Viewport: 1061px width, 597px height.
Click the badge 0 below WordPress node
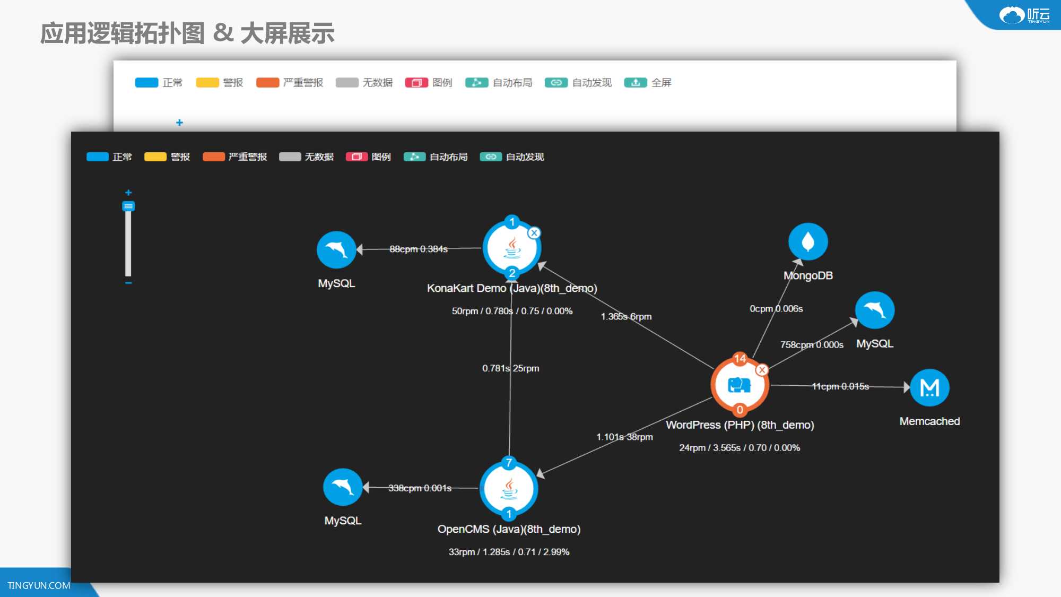[x=740, y=410]
